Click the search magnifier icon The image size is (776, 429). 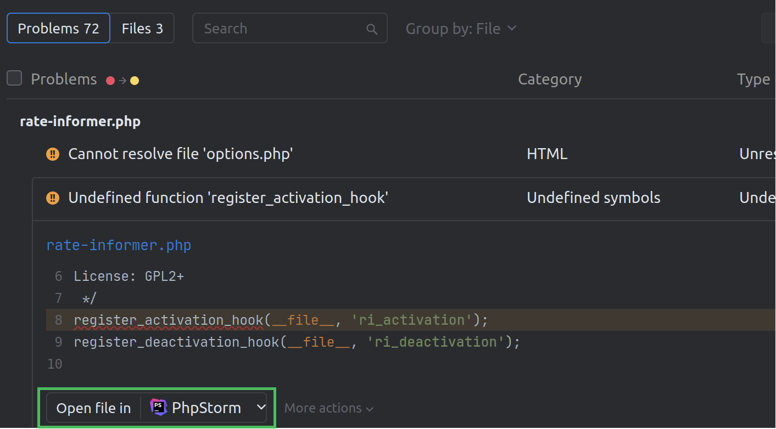point(372,28)
